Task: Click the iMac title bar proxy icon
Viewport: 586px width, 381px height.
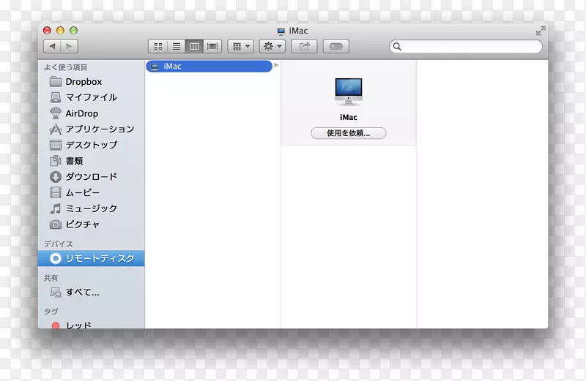Action: coord(281,31)
